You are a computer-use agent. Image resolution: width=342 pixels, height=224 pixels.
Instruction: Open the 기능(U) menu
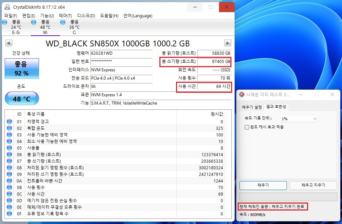[x=47, y=16]
